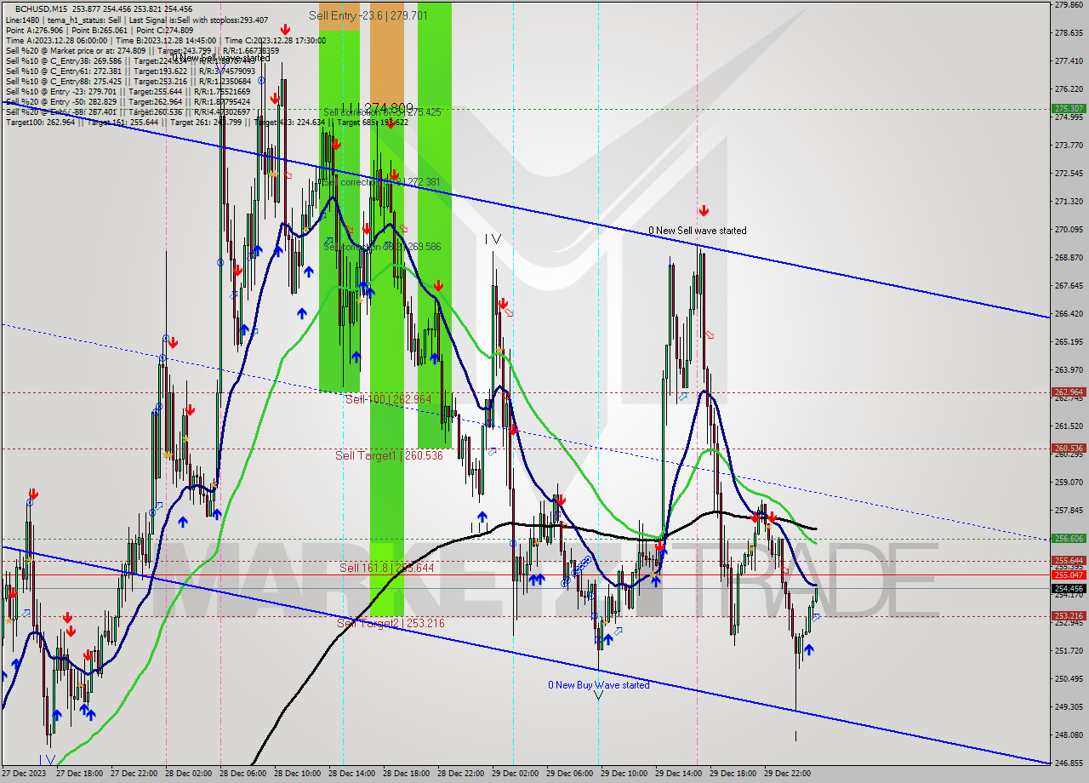The image size is (1089, 783).
Task: Click the '27 Dec 18:00' time axis label
Action: [78, 774]
